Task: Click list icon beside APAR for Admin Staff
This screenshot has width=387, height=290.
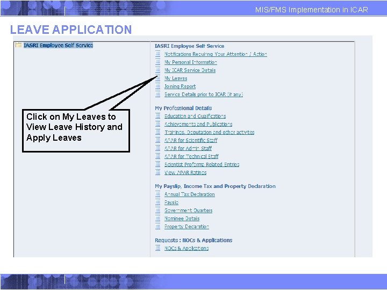Action: coord(157,148)
